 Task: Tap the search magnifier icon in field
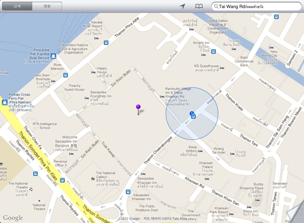[x=216, y=6]
